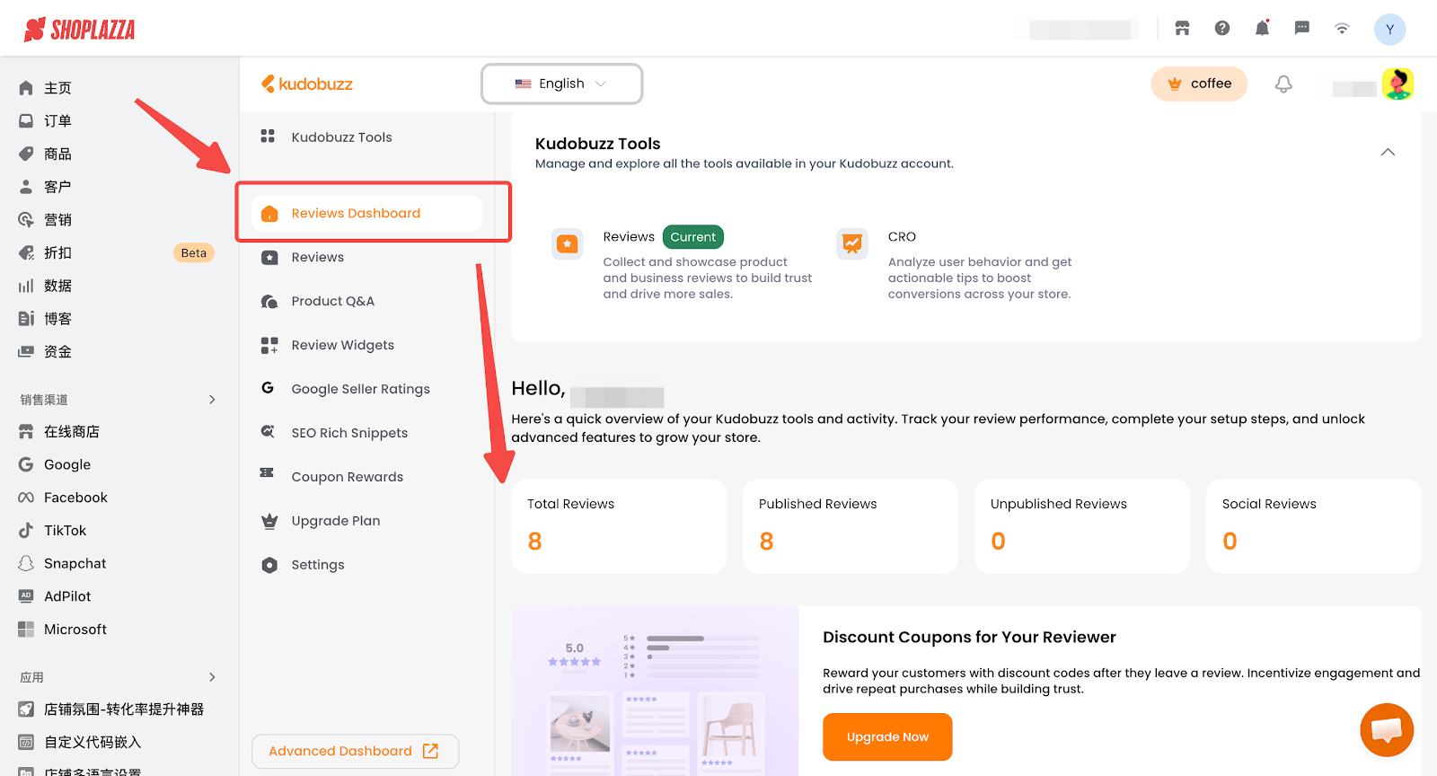The width and height of the screenshot is (1437, 776).
Task: Open the messages chat icon in header
Action: [x=1301, y=29]
